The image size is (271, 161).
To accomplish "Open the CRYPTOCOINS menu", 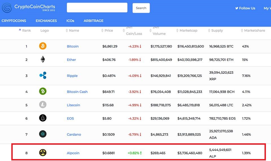I will (x=14, y=21).
